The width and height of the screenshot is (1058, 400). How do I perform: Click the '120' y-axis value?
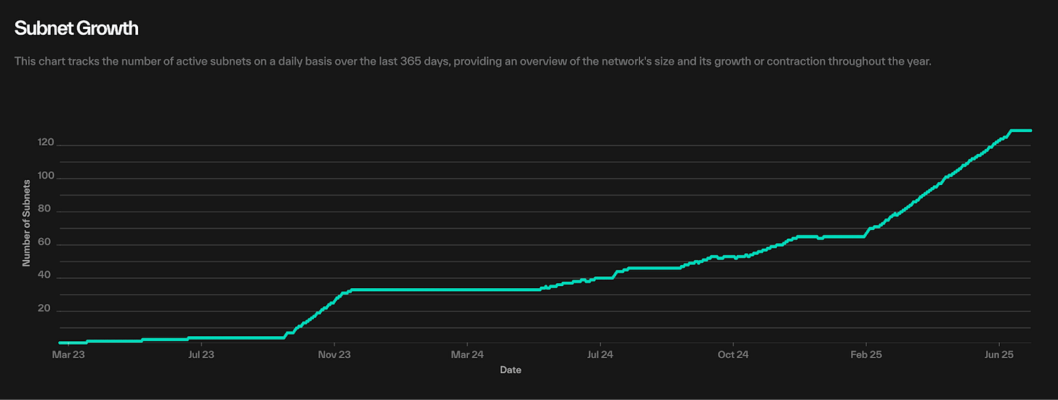[x=45, y=144]
